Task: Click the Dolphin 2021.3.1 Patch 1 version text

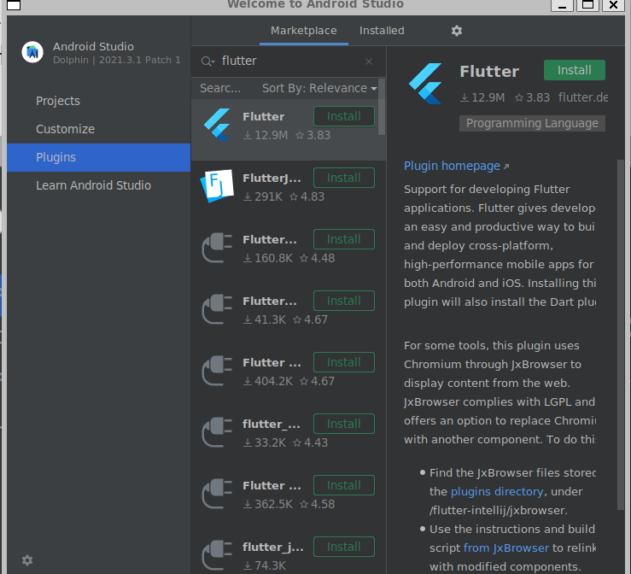Action: click(117, 60)
